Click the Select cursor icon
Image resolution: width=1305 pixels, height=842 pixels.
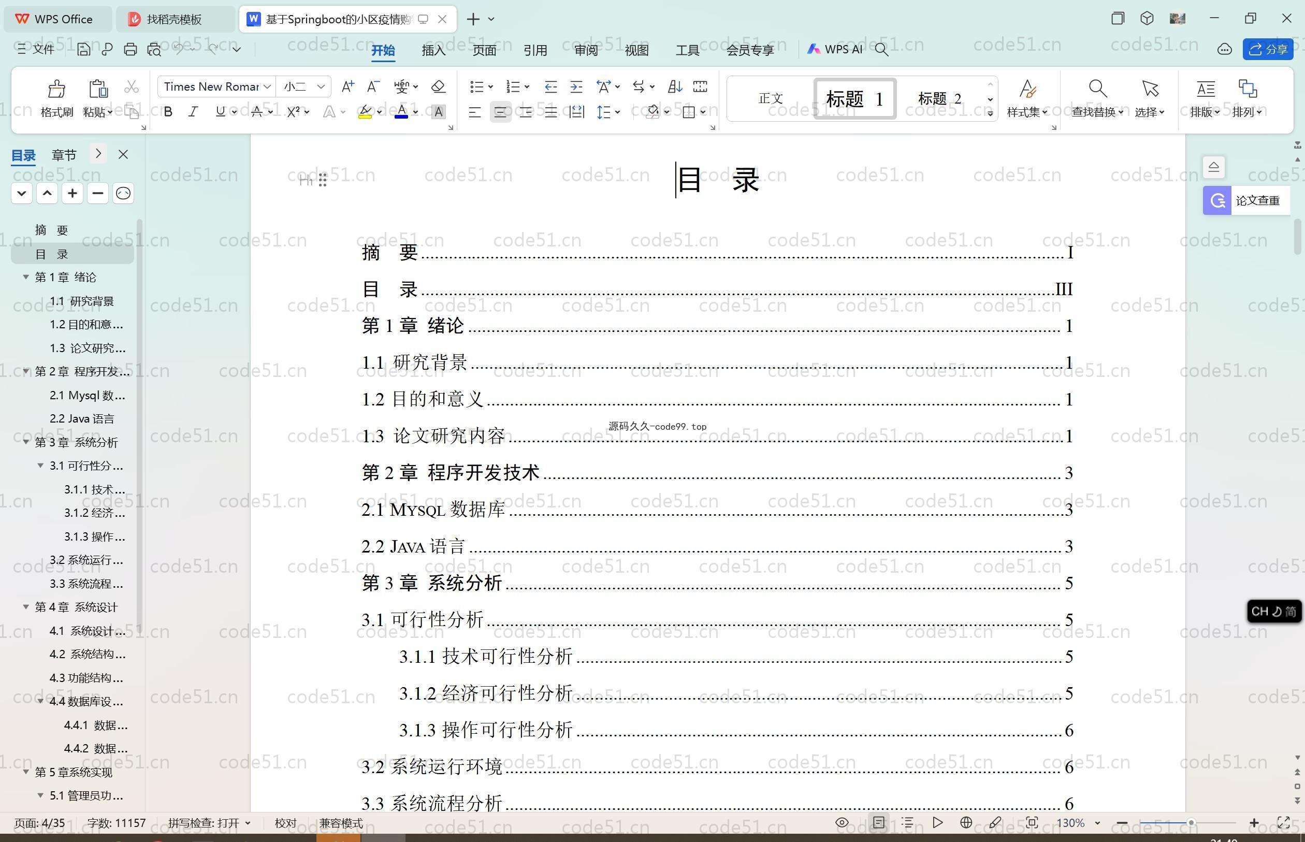click(1150, 88)
